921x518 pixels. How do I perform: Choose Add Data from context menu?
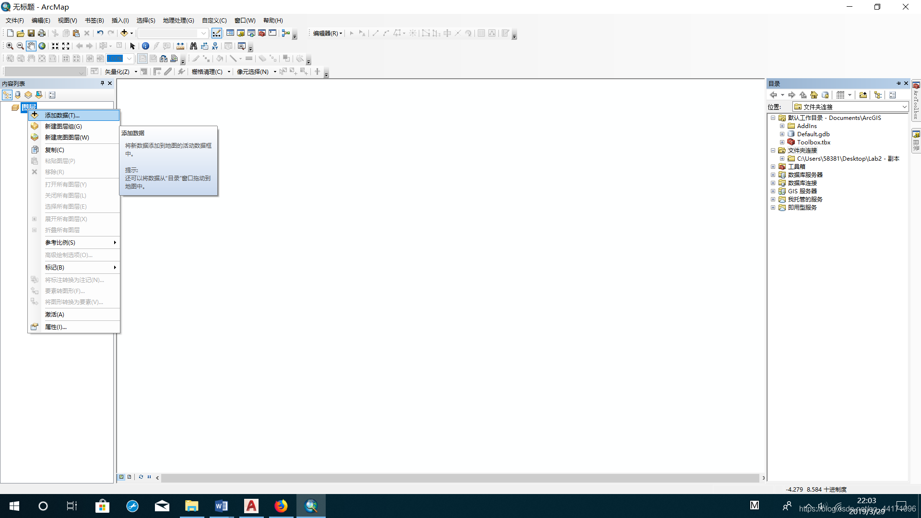click(x=74, y=115)
